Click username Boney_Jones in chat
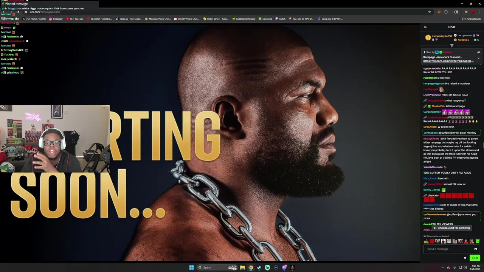484x272 pixels. click(432, 190)
